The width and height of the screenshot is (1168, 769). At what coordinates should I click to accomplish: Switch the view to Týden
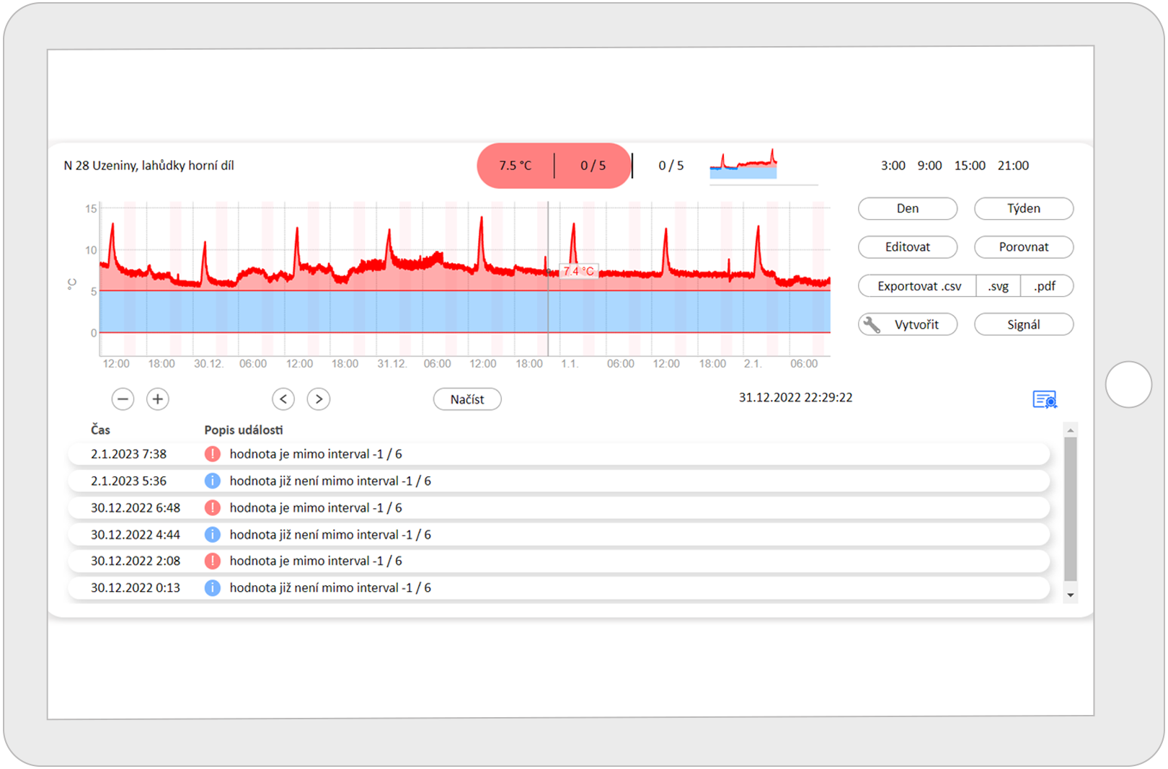click(1024, 208)
